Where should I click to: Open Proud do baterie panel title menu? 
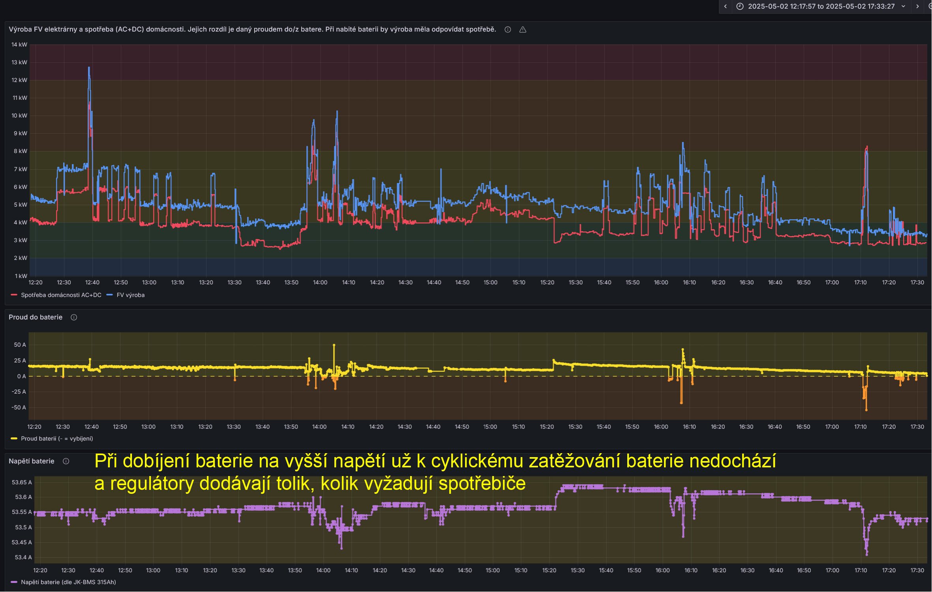point(36,317)
